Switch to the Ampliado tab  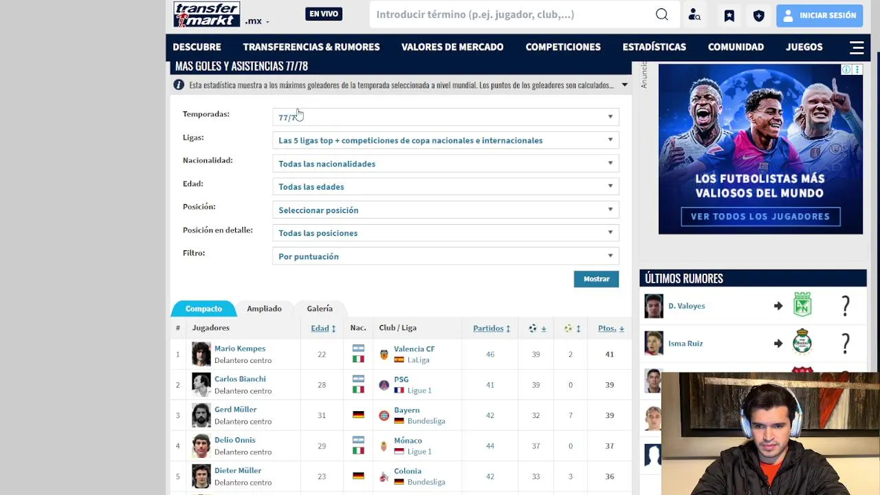pyautogui.click(x=264, y=309)
